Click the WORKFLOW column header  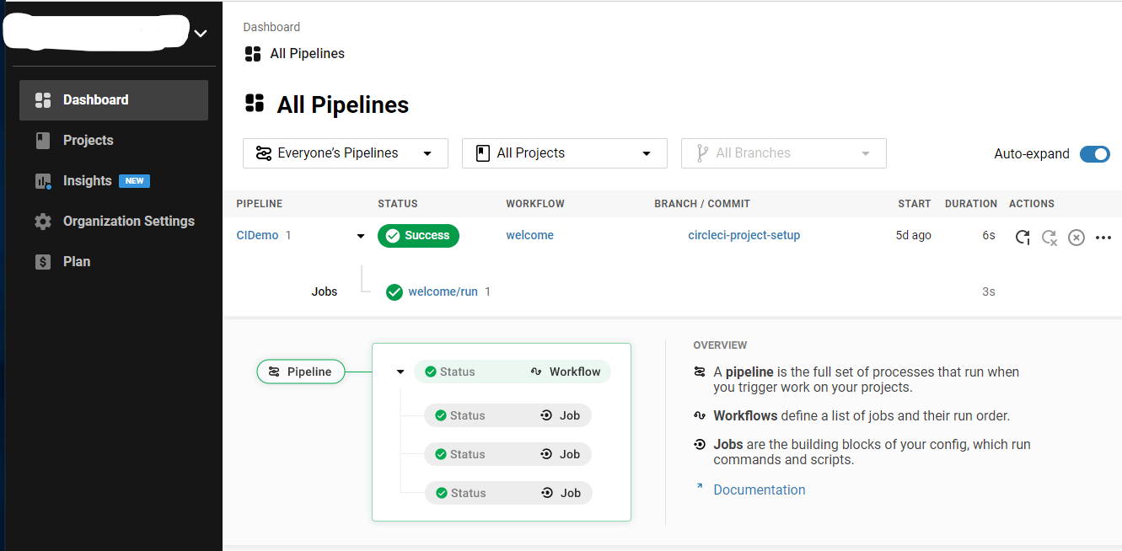[535, 204]
